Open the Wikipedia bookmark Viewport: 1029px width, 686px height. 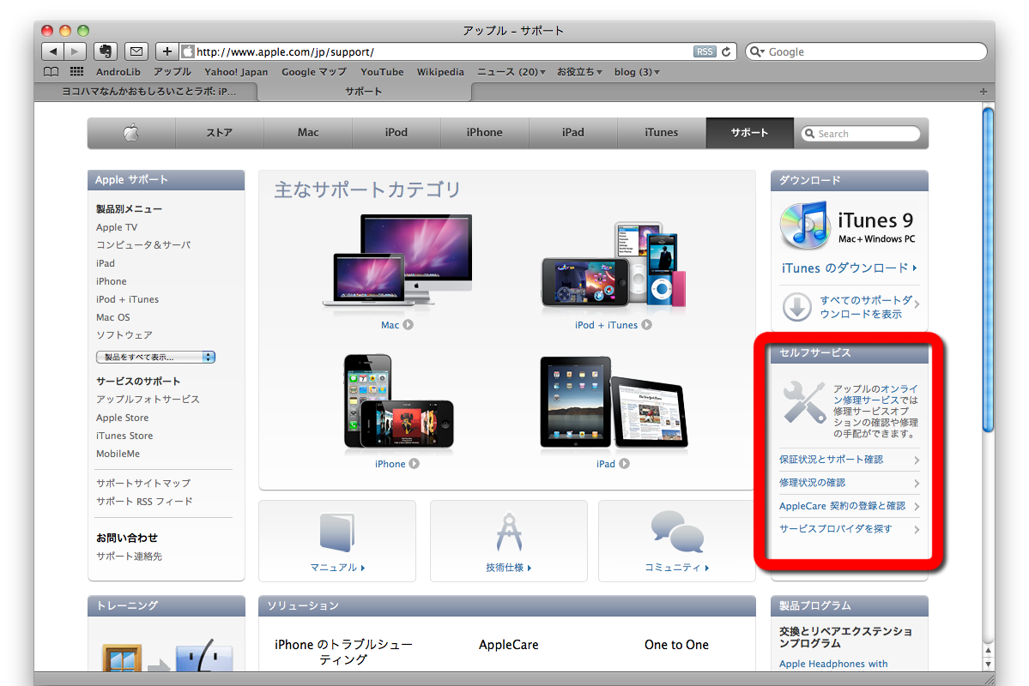coord(440,72)
